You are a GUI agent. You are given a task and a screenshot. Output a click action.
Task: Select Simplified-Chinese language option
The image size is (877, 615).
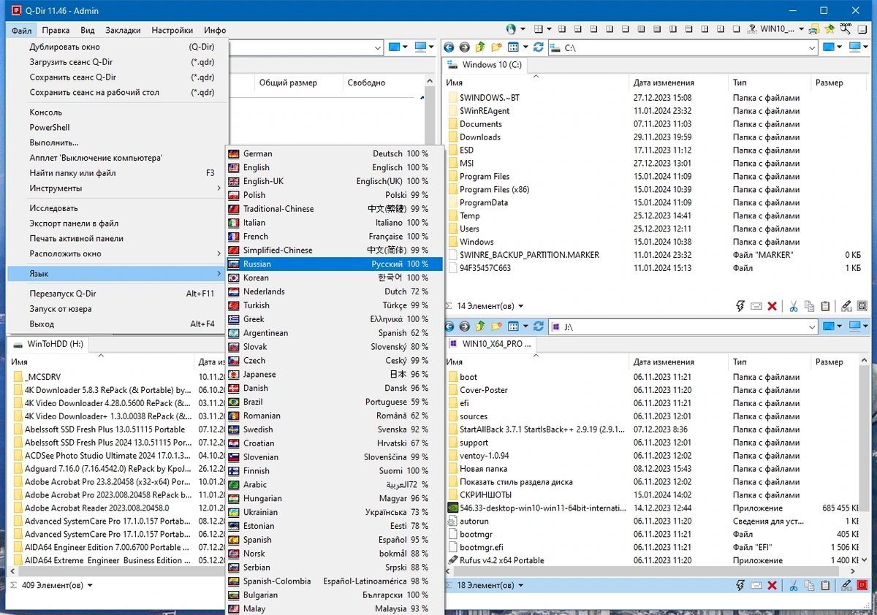click(x=335, y=251)
